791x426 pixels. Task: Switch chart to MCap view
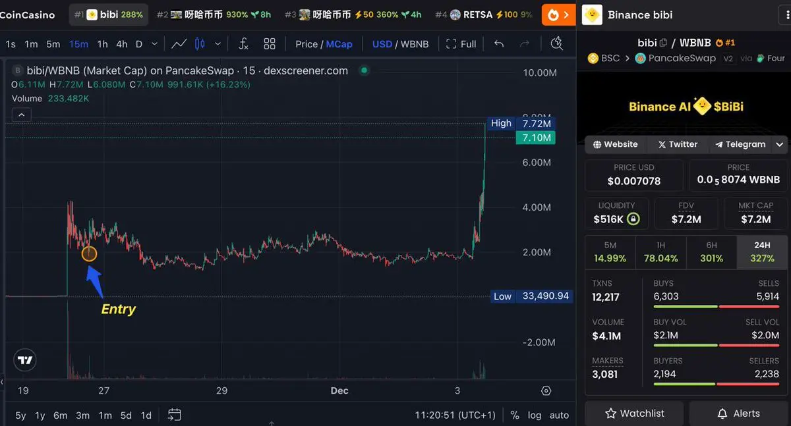(x=339, y=44)
